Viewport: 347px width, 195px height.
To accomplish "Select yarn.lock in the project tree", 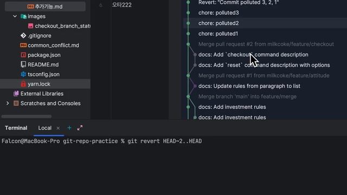I will click(x=45, y=84).
